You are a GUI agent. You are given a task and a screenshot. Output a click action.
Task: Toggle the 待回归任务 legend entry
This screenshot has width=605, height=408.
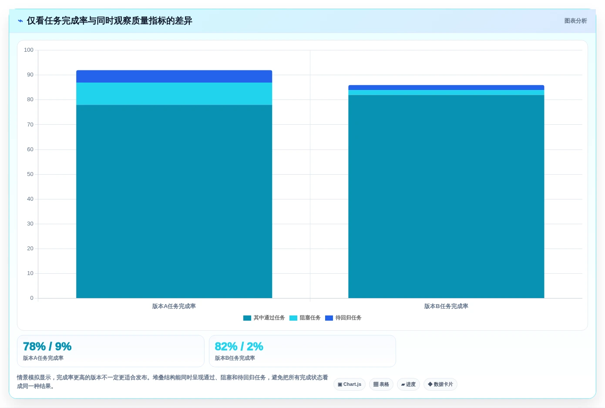(x=343, y=318)
